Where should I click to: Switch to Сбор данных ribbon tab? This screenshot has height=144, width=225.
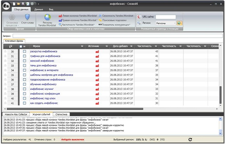21,9
